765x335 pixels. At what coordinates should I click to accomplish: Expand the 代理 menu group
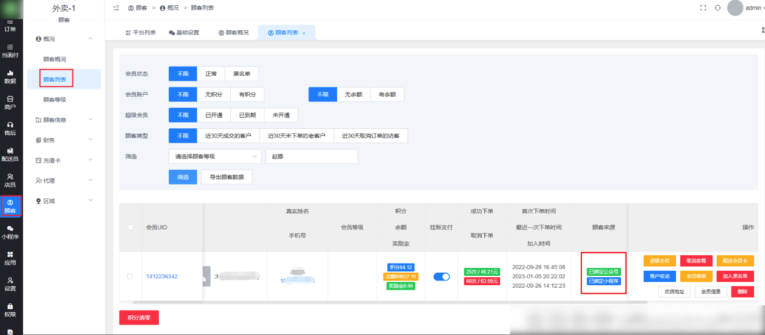pyautogui.click(x=64, y=181)
